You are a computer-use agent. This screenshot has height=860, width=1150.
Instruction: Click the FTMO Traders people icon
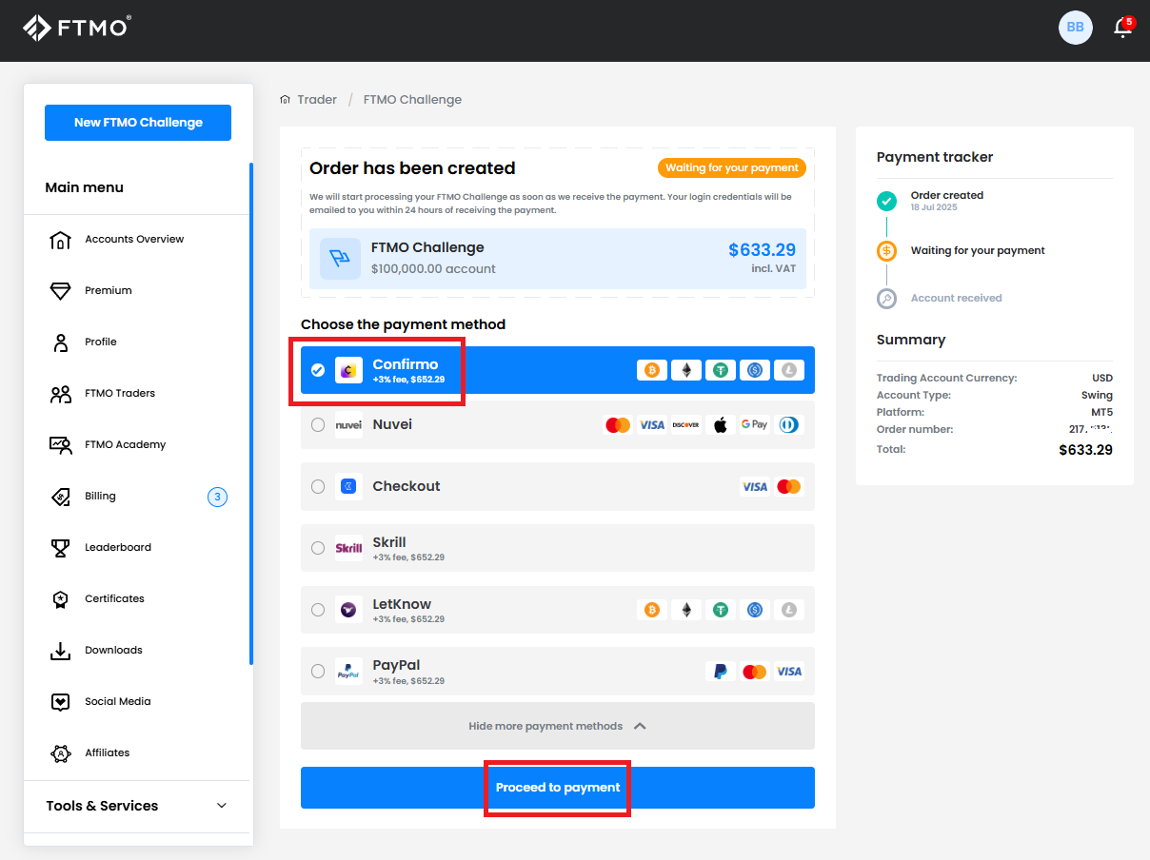pos(60,394)
